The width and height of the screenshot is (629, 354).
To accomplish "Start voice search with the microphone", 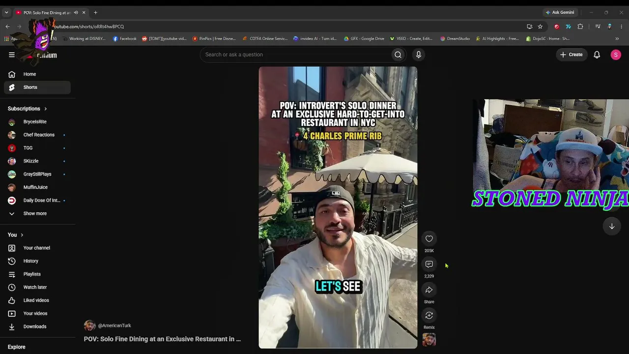I will point(418,55).
